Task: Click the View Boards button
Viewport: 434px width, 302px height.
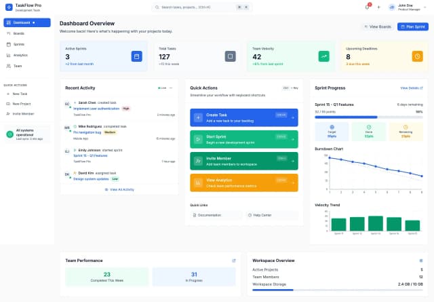Action: (x=377, y=26)
